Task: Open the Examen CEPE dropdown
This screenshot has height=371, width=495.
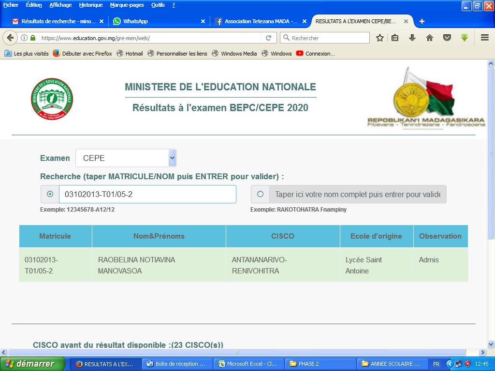Action: (x=126, y=158)
